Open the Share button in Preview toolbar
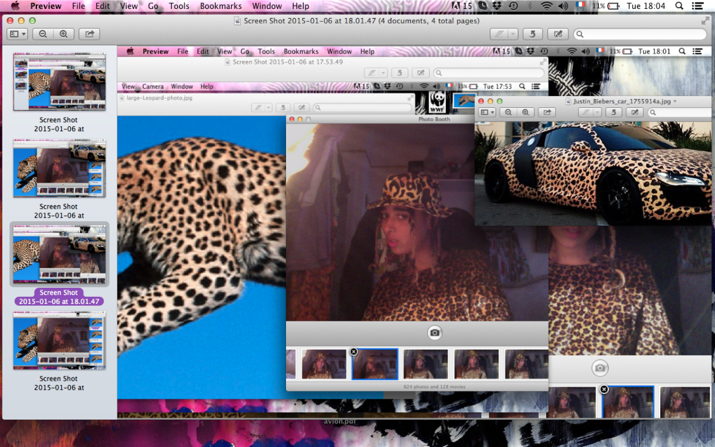 point(89,35)
